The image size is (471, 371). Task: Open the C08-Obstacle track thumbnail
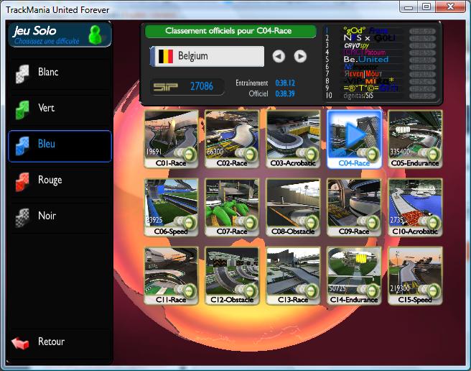(293, 207)
